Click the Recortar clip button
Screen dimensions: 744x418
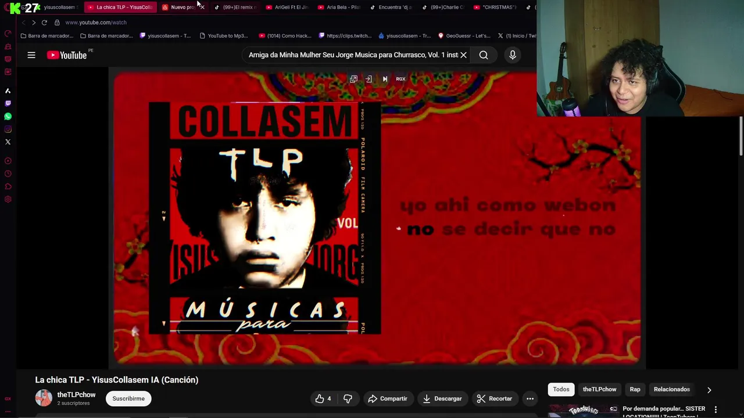pyautogui.click(x=495, y=399)
